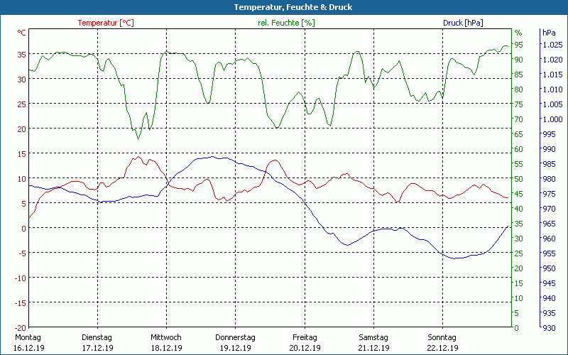
Task: Click the green "%" axis unit label
Action: [518, 33]
